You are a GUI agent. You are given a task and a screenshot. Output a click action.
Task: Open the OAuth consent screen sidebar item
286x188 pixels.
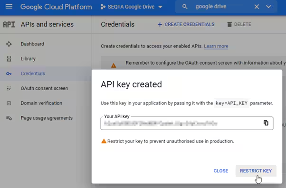pos(46,88)
